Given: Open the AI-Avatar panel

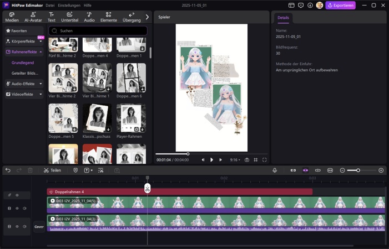Looking at the screenshot, I should [33, 17].
